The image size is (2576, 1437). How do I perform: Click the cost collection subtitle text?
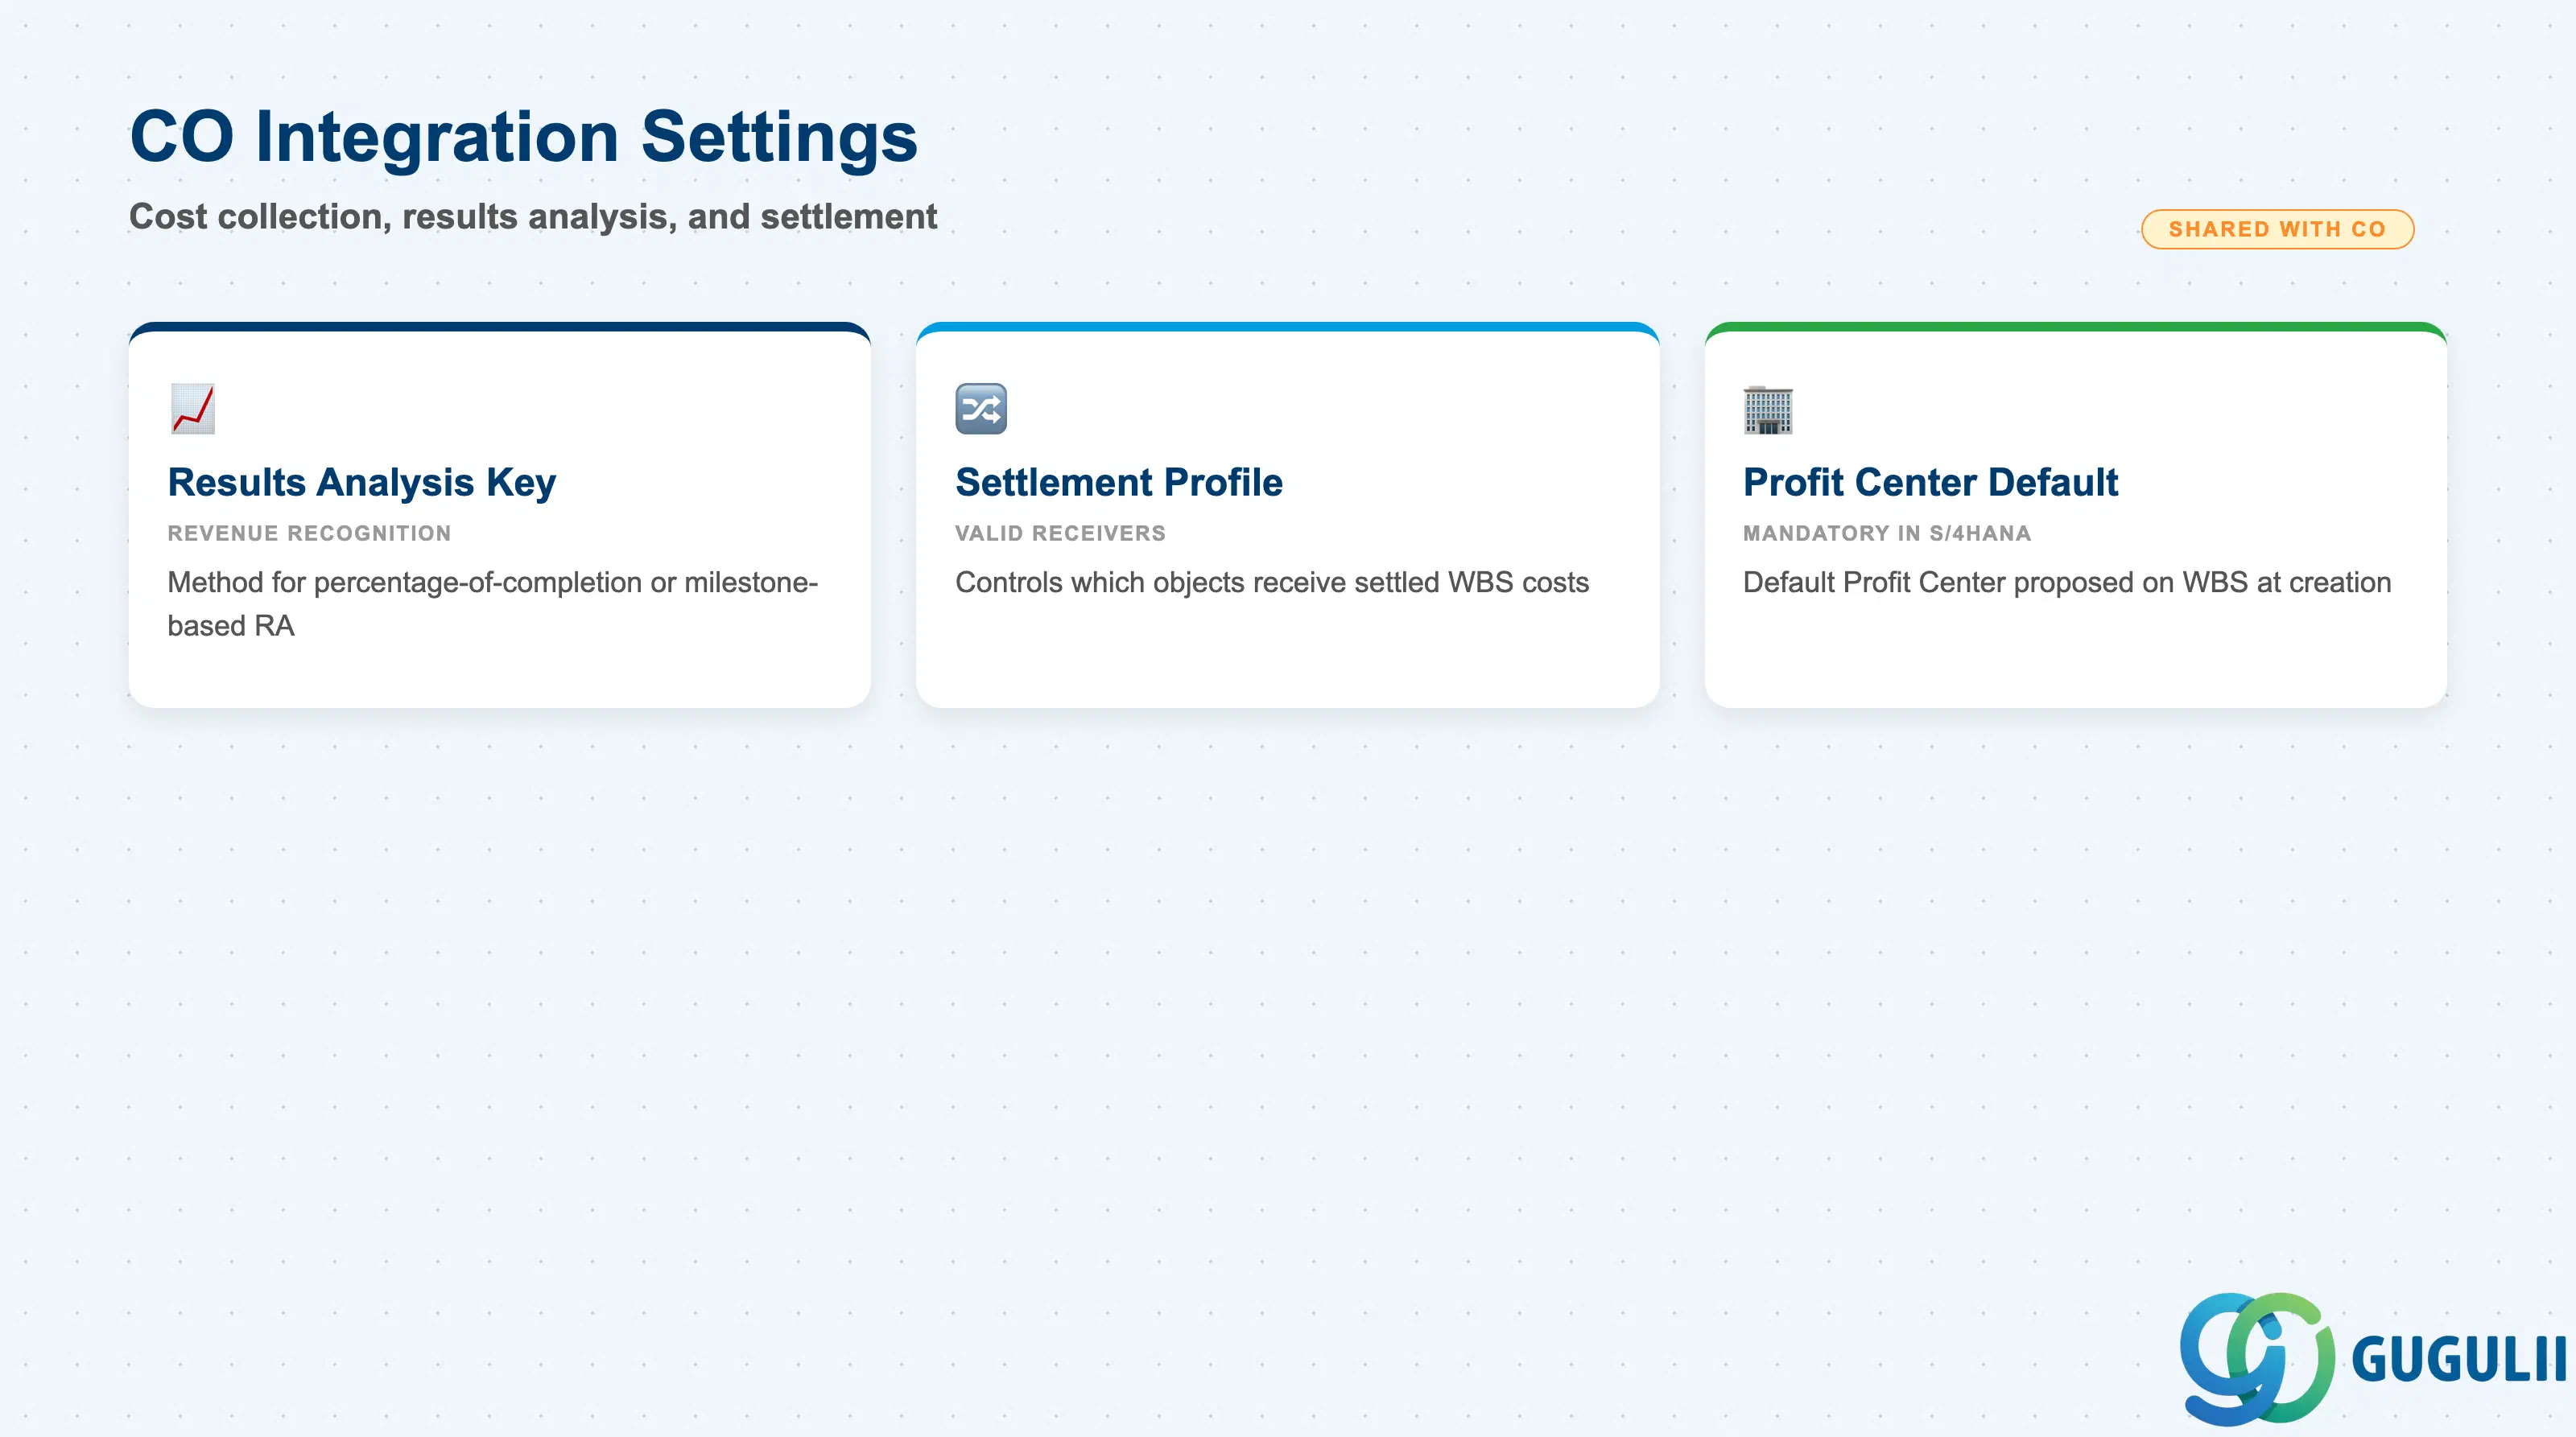(533, 216)
